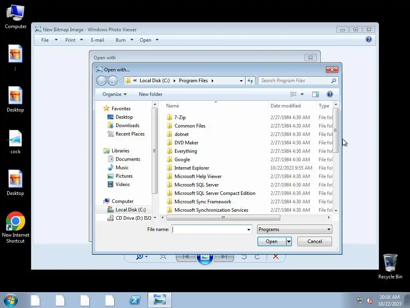Click the Type column header
410x308 pixels.
click(x=324, y=106)
